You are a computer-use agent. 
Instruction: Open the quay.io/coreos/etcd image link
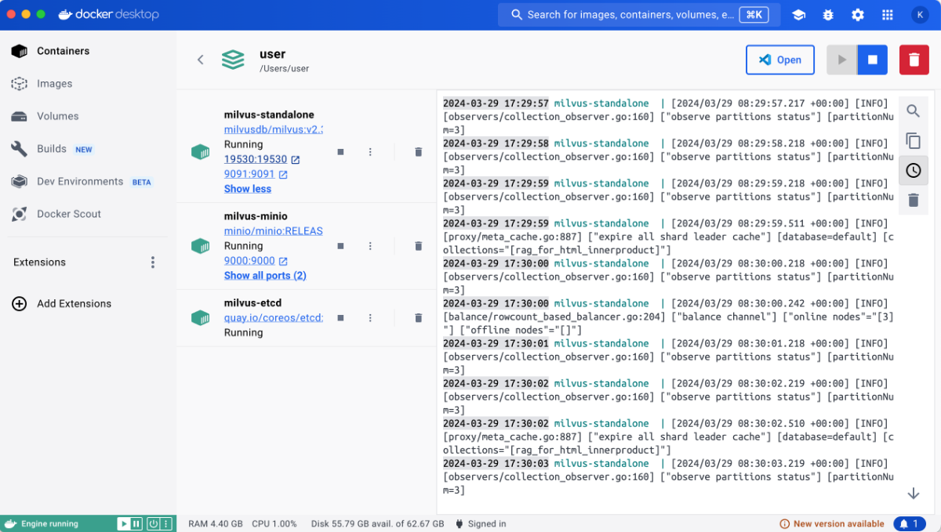[274, 317]
